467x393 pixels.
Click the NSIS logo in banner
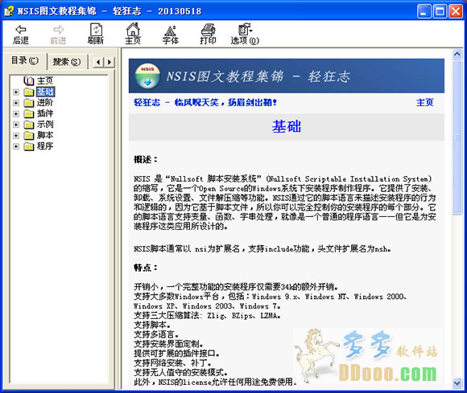[147, 76]
